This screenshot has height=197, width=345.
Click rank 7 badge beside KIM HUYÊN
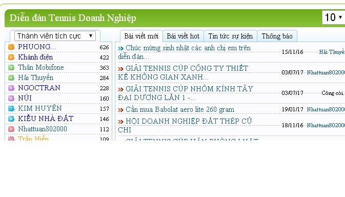(x=11, y=109)
